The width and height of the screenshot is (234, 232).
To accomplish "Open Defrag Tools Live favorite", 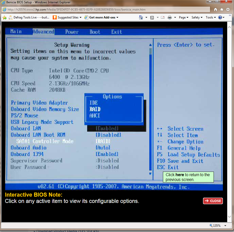I will pos(29,17).
